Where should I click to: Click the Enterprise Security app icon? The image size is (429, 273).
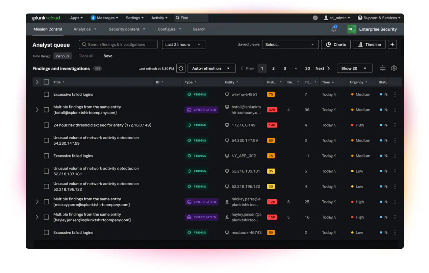click(x=352, y=29)
